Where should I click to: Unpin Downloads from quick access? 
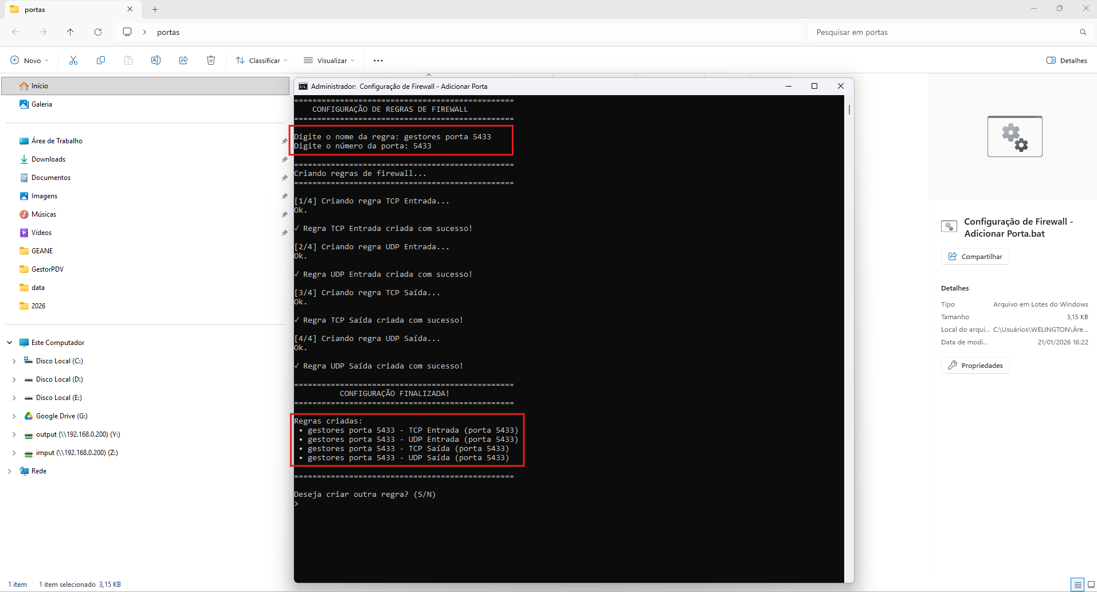[284, 159]
